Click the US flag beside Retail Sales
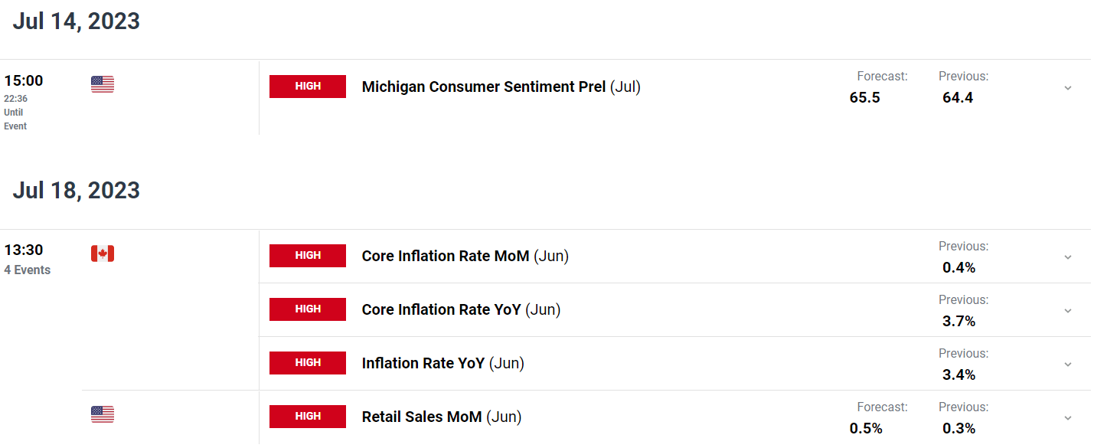Viewport: 1094px width, 448px height. [x=103, y=414]
